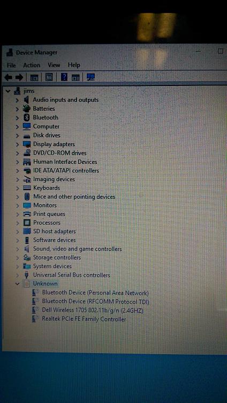Viewport: 227px width, 403px height.
Task: Click the Software devices icon
Action: (x=27, y=240)
